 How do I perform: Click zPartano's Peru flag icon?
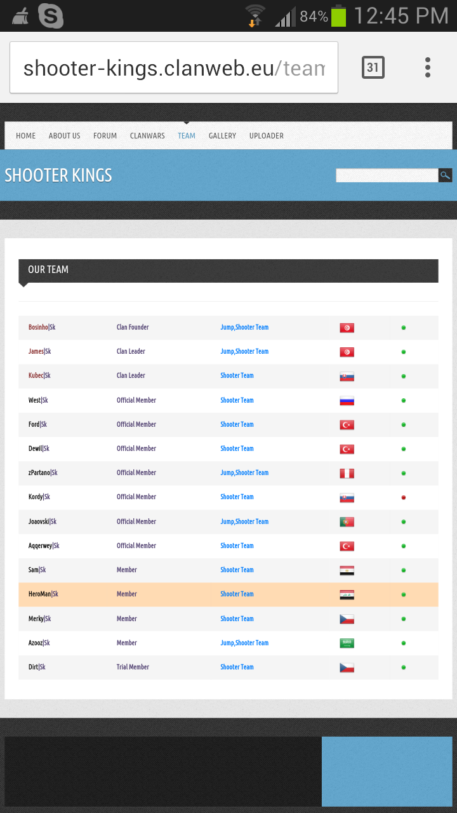347,473
